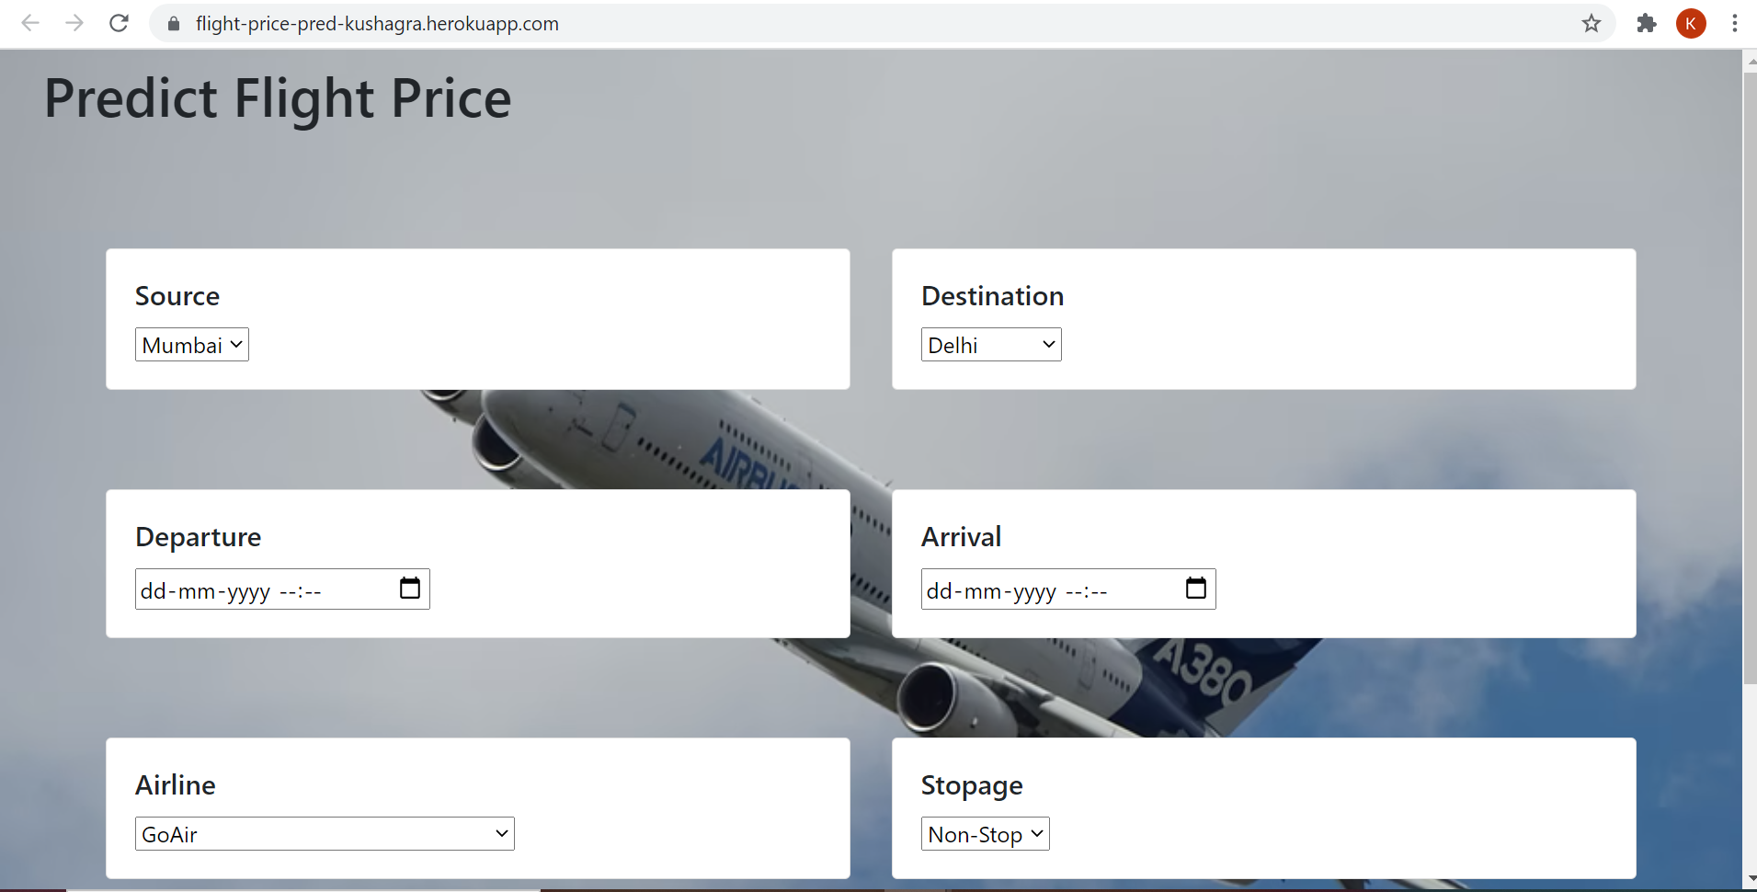Open the Source dropdown showing Mumbai

pos(191,344)
